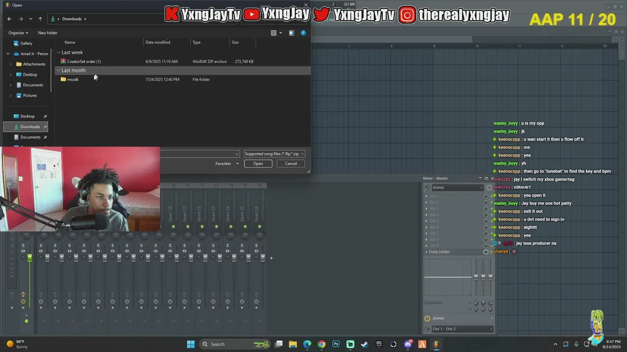Click the mixer Equalizer graph

448,277
